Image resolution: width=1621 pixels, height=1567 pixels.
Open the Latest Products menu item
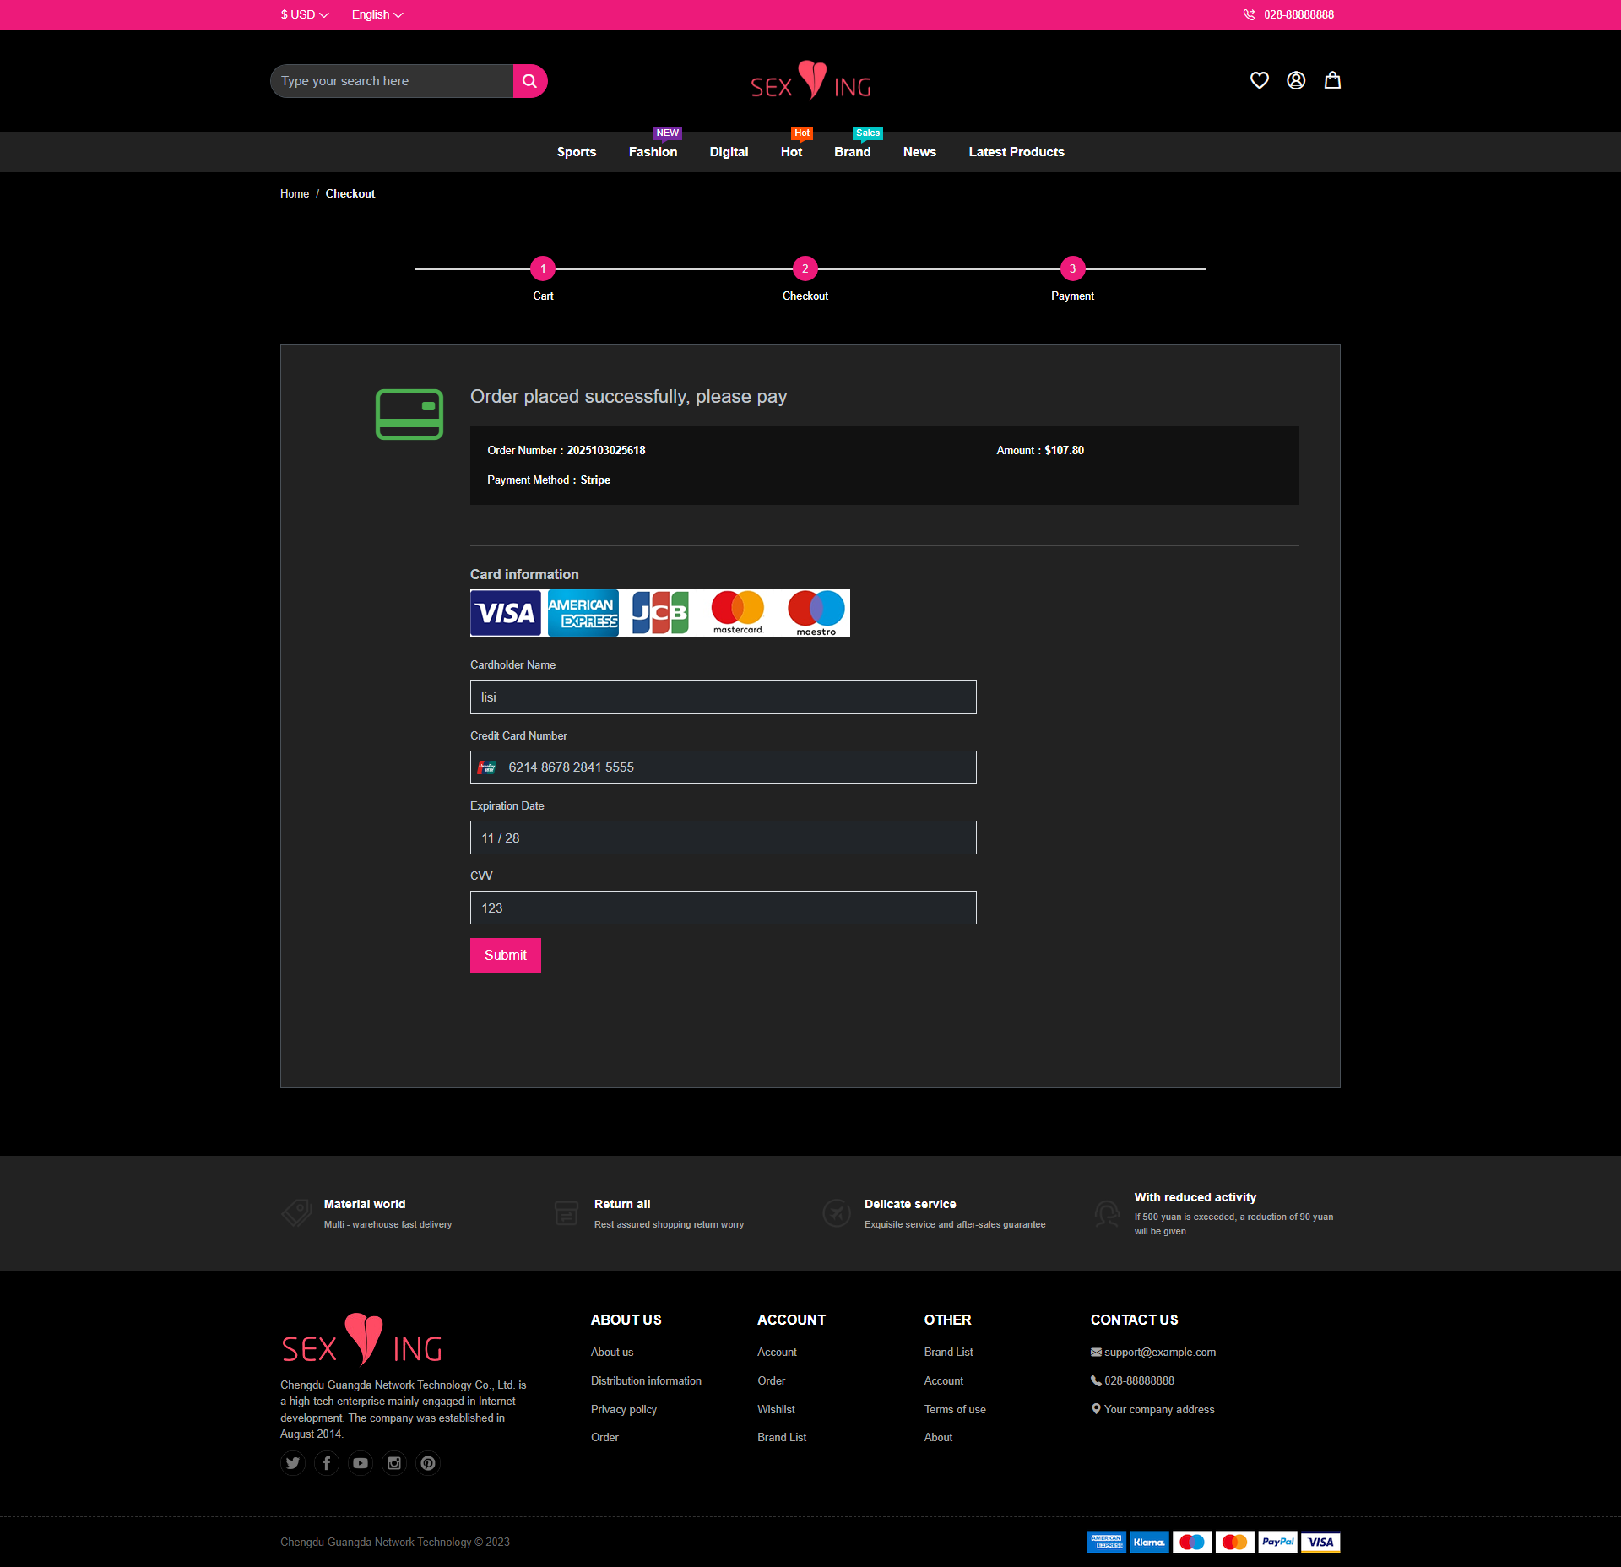(1016, 152)
